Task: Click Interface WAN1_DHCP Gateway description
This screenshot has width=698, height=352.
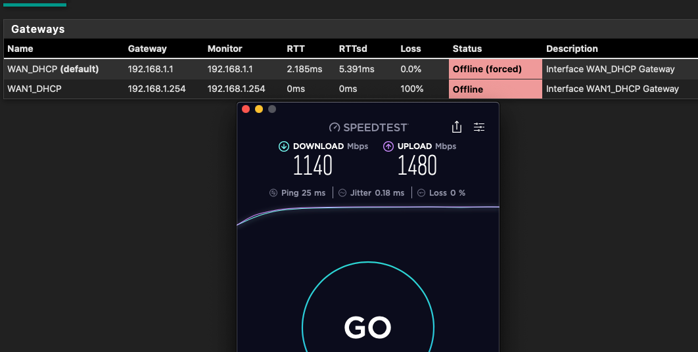Action: (x=613, y=89)
